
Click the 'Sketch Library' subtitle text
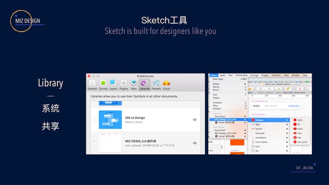point(134,122)
